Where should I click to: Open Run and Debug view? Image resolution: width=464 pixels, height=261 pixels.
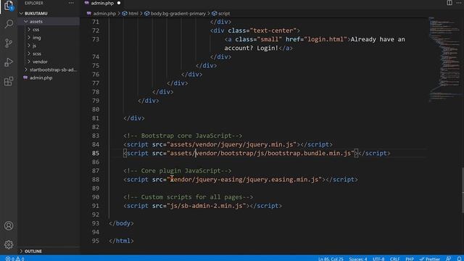(9, 62)
